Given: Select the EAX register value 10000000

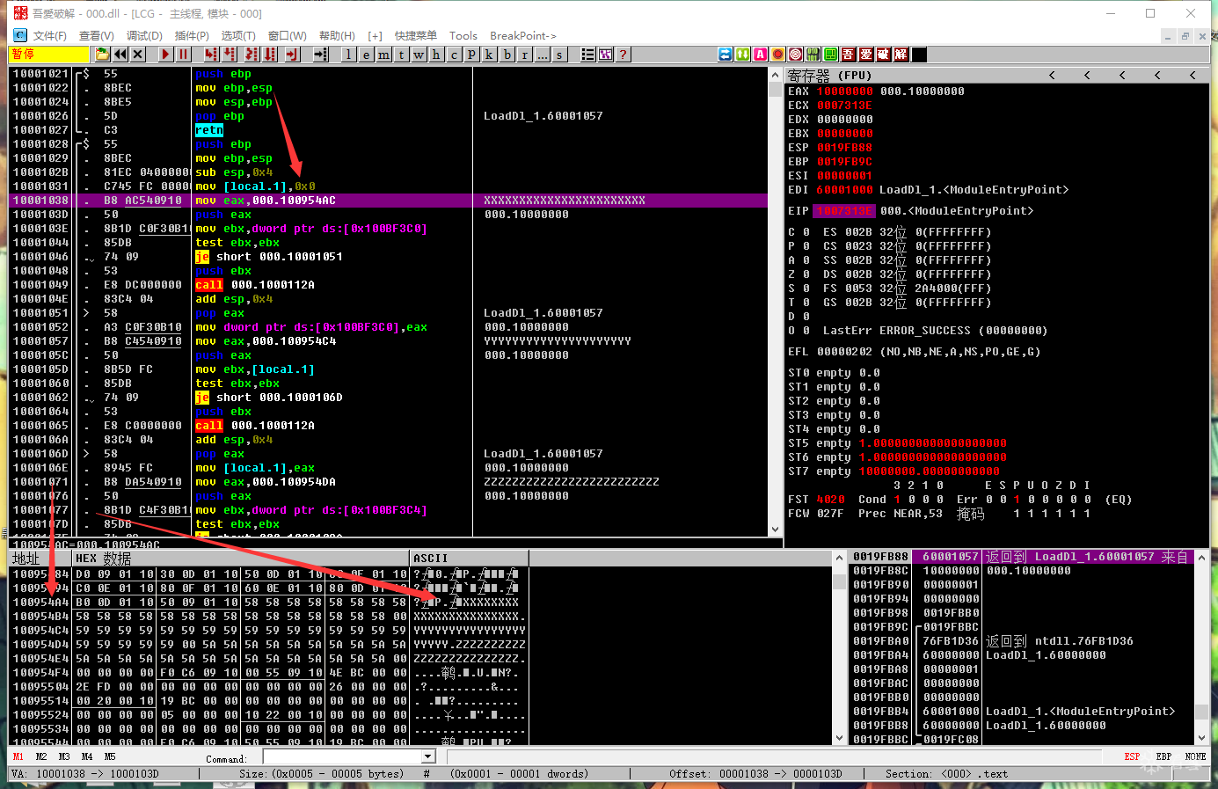Looking at the screenshot, I should click(844, 91).
